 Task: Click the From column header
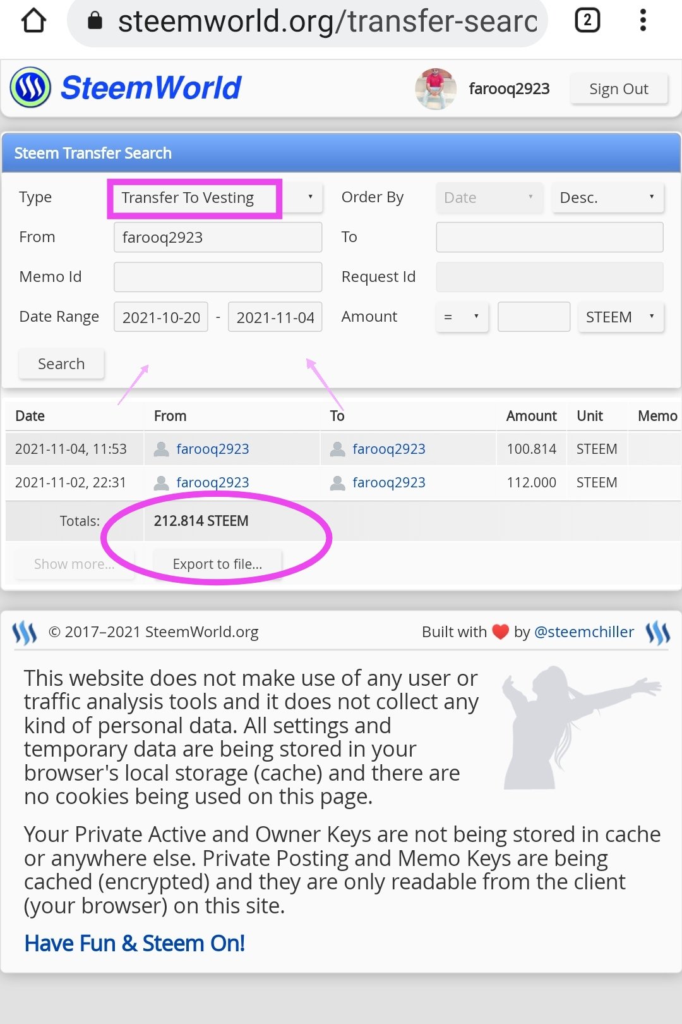[170, 416]
